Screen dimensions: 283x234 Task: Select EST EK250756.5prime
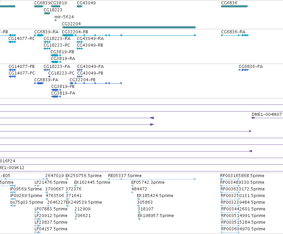[x=83, y=176]
